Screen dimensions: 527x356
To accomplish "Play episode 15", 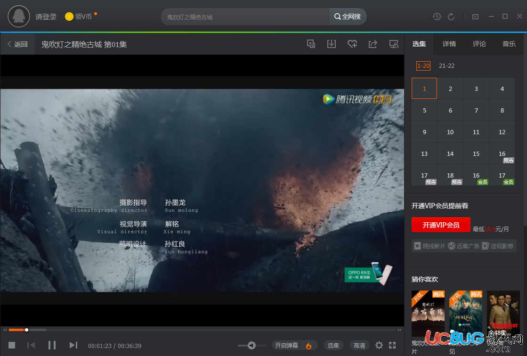I will [476, 154].
